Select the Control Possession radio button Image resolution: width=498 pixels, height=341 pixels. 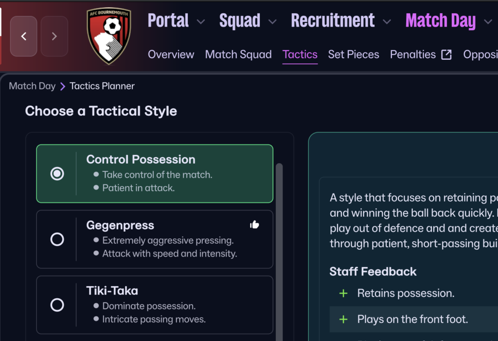57,173
